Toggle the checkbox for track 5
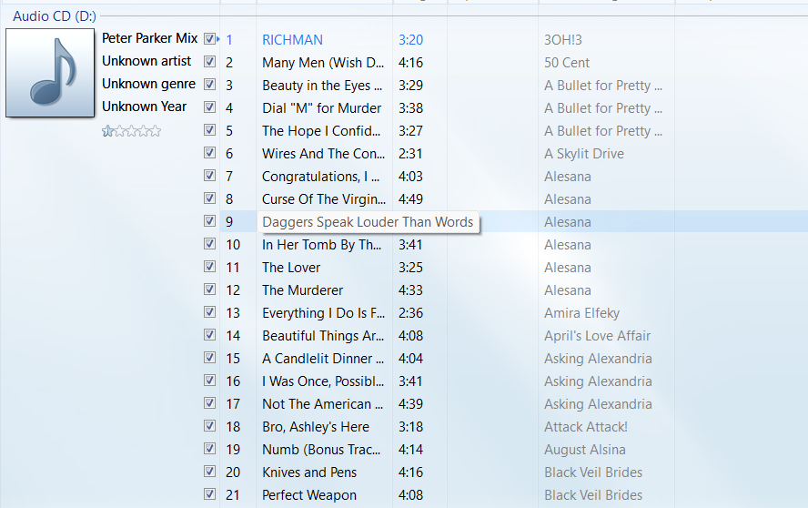This screenshot has height=508, width=808. 209,129
